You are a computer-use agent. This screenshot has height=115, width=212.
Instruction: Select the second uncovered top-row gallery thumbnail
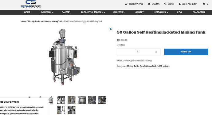[72, 100]
